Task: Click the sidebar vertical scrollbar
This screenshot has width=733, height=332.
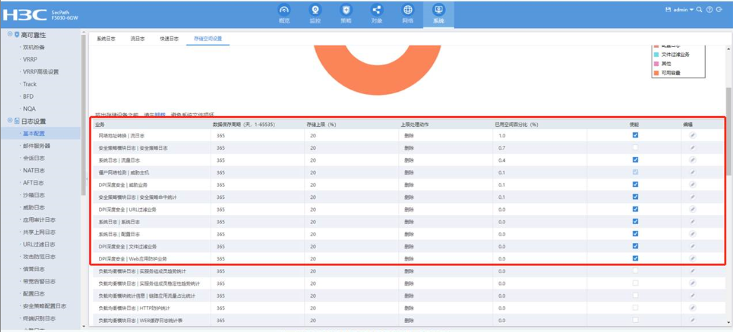Action: tap(84, 114)
